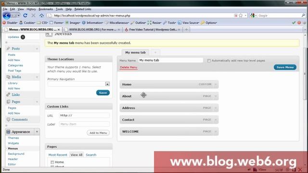Collapse the Posts sidebar section arrow
The width and height of the screenshot is (308, 173).
coord(37,49)
